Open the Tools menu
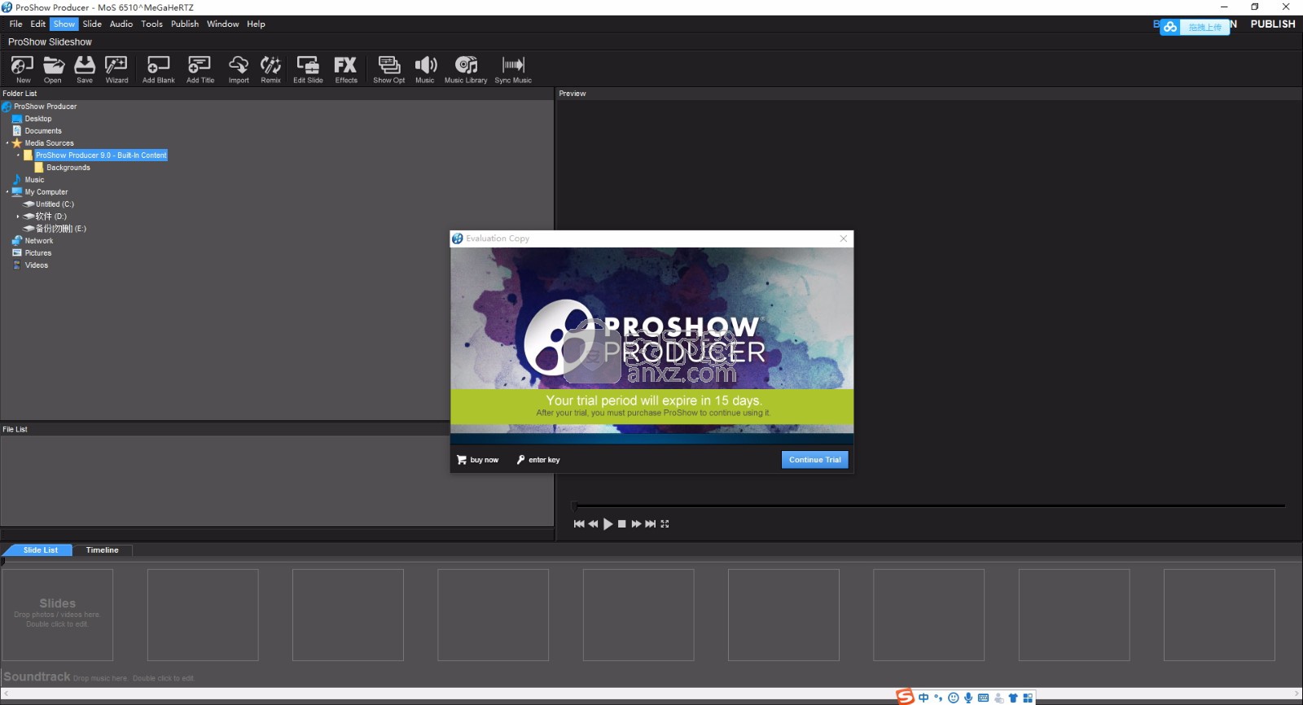The width and height of the screenshot is (1303, 705). pyautogui.click(x=151, y=24)
